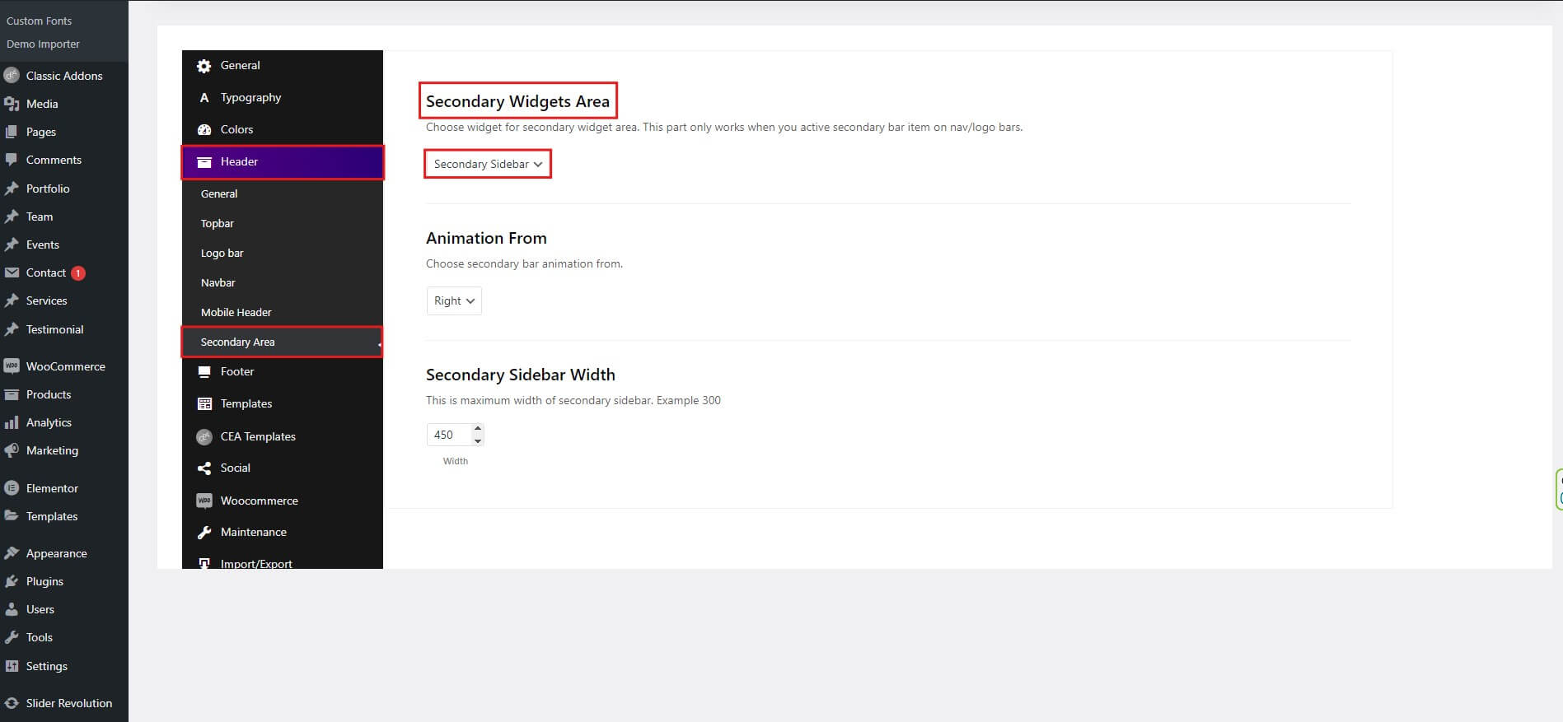Image resolution: width=1563 pixels, height=722 pixels.
Task: Decrease secondary sidebar width with down arrow
Action: (x=478, y=441)
